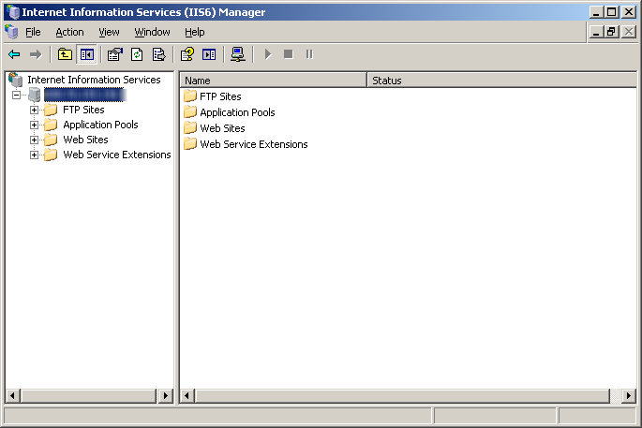Image resolution: width=642 pixels, height=428 pixels.
Task: Click the Connect to computer toolbar icon
Action: click(238, 54)
